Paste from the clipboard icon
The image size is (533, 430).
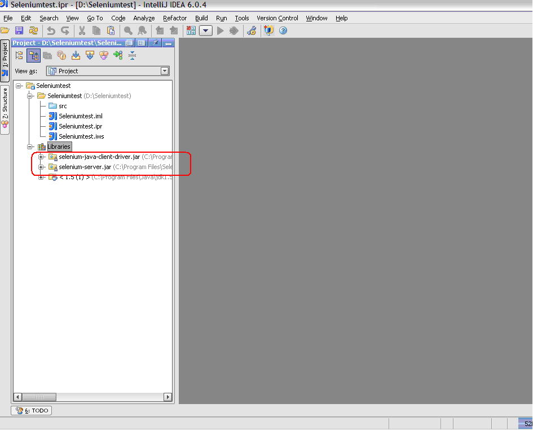pos(111,30)
